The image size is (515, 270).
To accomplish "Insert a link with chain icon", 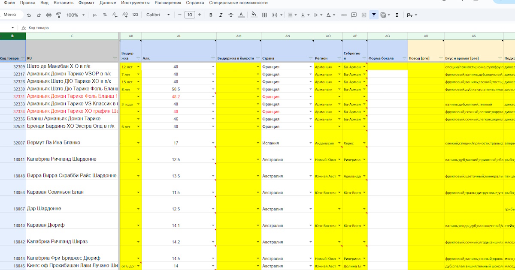I will pos(344,15).
